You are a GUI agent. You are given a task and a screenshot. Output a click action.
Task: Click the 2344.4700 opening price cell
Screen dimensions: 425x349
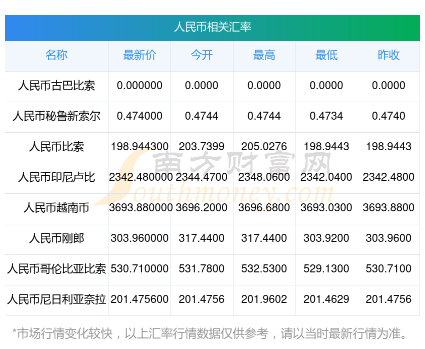tap(201, 177)
